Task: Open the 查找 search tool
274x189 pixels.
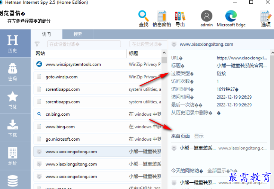Action: 144,19
